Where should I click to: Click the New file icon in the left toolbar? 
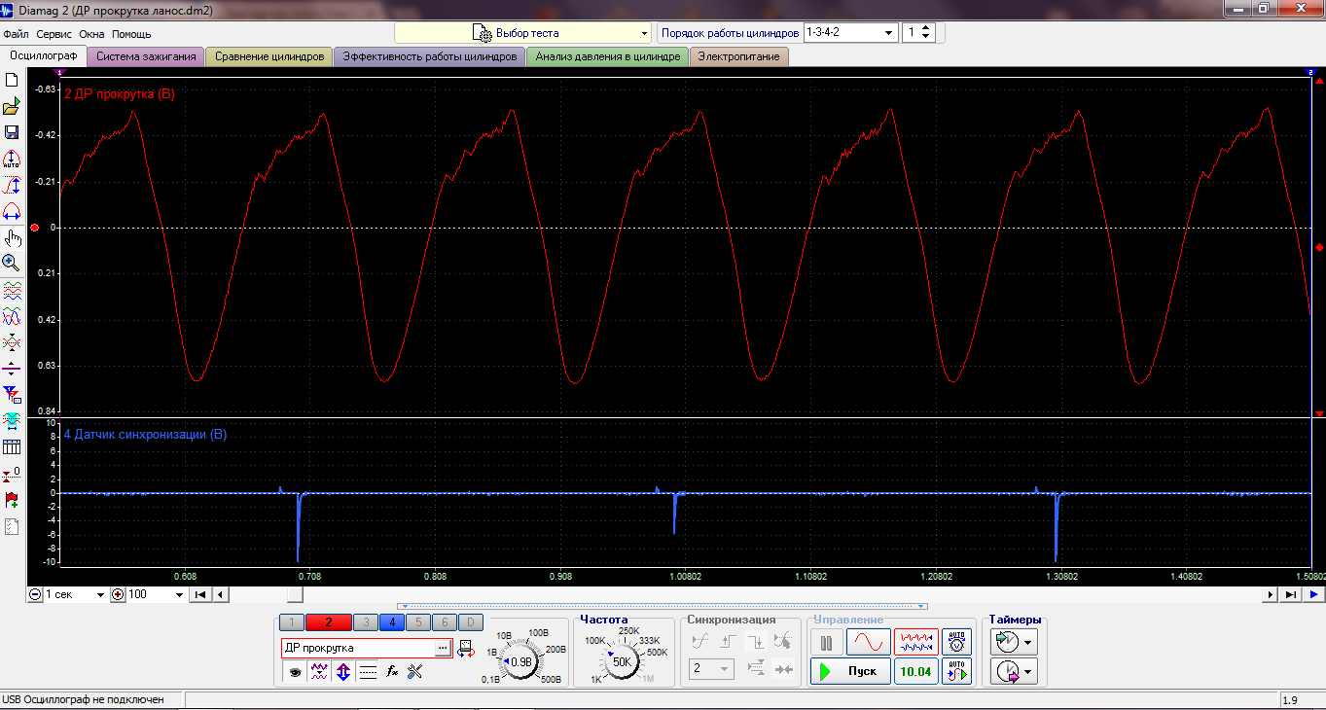click(12, 81)
